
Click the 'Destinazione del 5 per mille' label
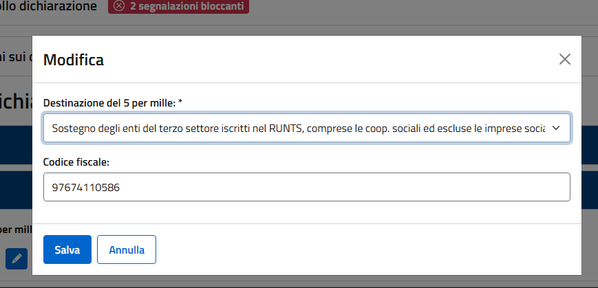click(109, 102)
